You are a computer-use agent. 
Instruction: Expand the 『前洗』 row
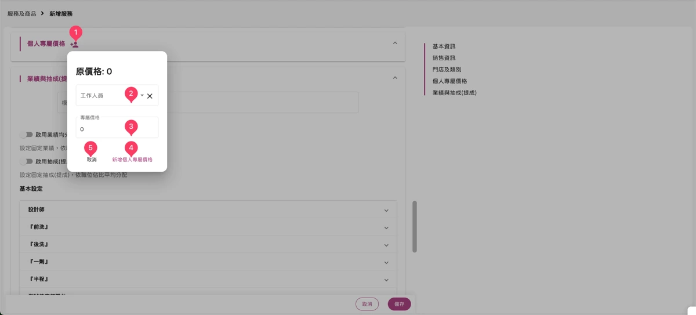(208, 227)
